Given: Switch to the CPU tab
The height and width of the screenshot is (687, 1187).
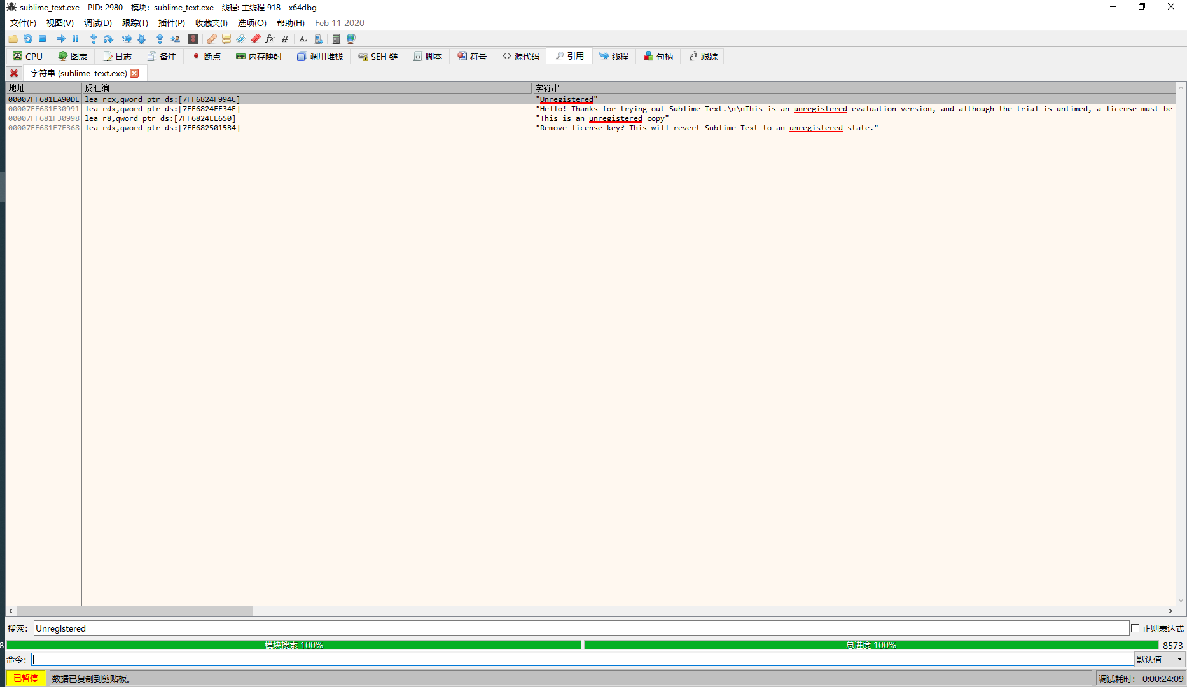Looking at the screenshot, I should [x=28, y=57].
